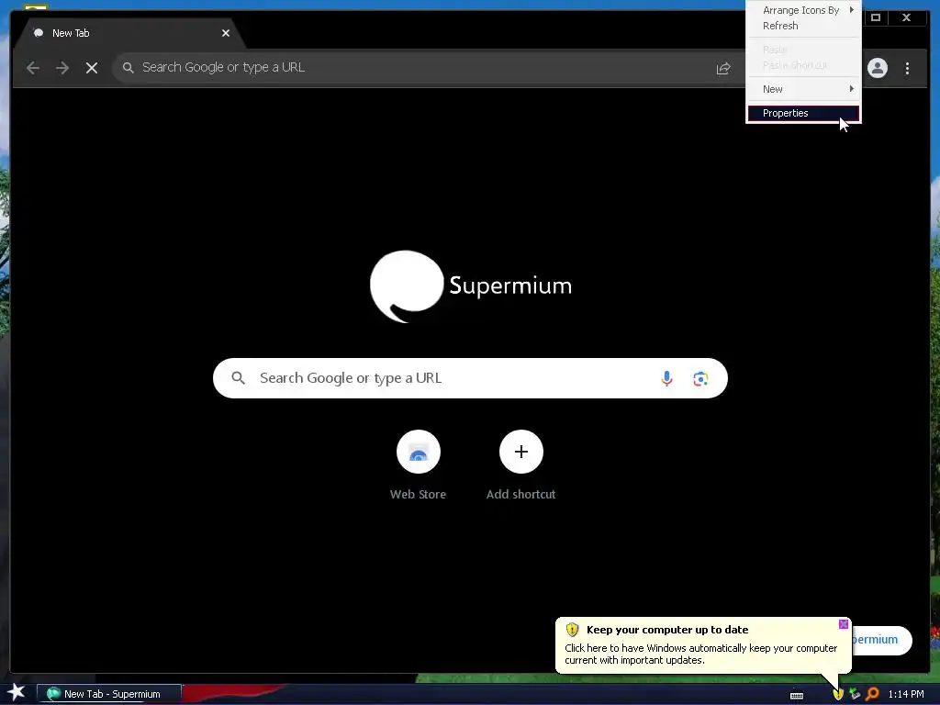
Task: Expand Arrange Icons By submenu
Action: click(x=803, y=10)
